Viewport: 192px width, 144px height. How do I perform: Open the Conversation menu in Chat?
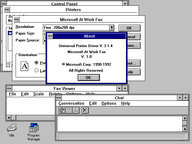(x=71, y=103)
